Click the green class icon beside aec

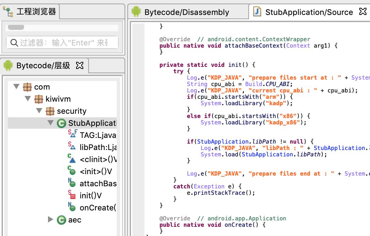pyautogui.click(x=61, y=220)
